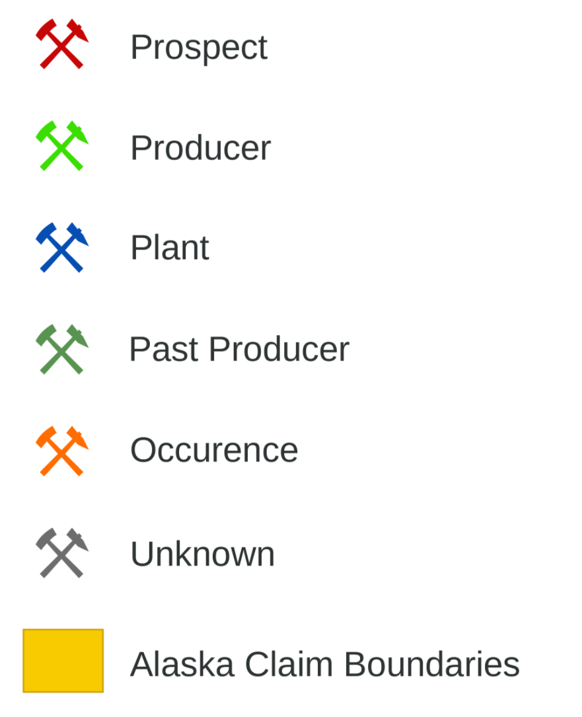
Task: Click the word Claim in the legend
Action: click(x=289, y=664)
